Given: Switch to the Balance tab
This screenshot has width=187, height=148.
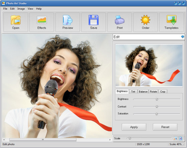Looking at the screenshot, I should pyautogui.click(x=143, y=92).
